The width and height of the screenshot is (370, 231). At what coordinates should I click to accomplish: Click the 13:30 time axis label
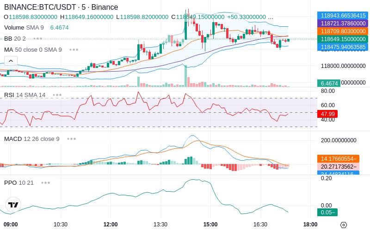point(160,224)
